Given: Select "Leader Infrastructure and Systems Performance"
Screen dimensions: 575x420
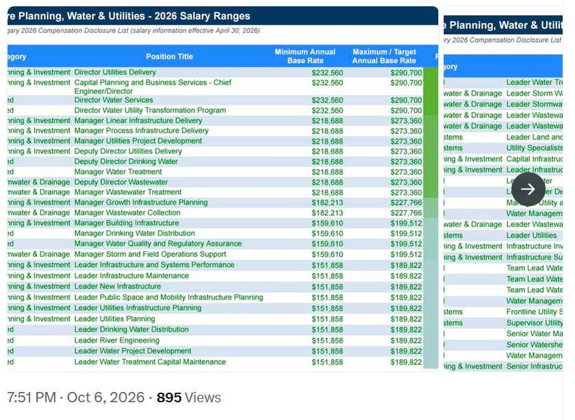Looking at the screenshot, I should [155, 265].
